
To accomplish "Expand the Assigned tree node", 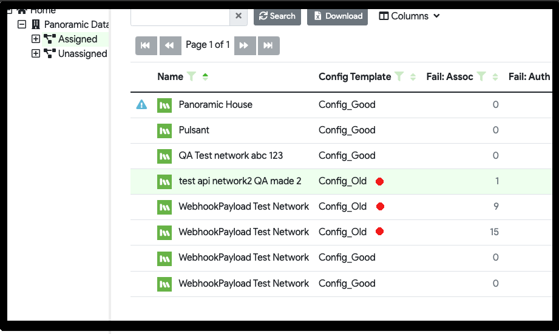I will [x=36, y=39].
